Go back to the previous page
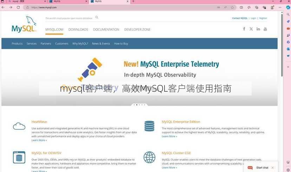Image resolution: width=291 pixels, height=172 pixels. pos(3,7)
